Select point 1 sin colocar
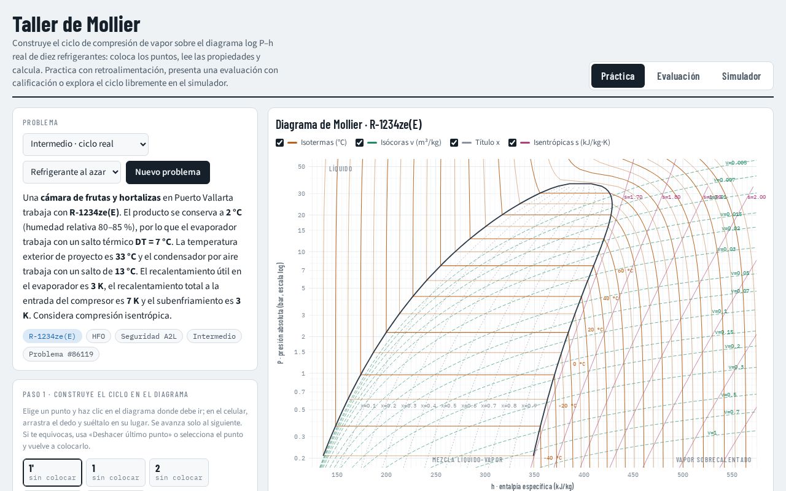The image size is (786, 491). point(115,473)
